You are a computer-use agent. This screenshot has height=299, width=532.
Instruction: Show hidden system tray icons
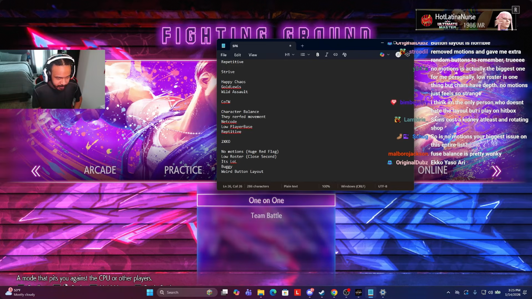pyautogui.click(x=448, y=293)
